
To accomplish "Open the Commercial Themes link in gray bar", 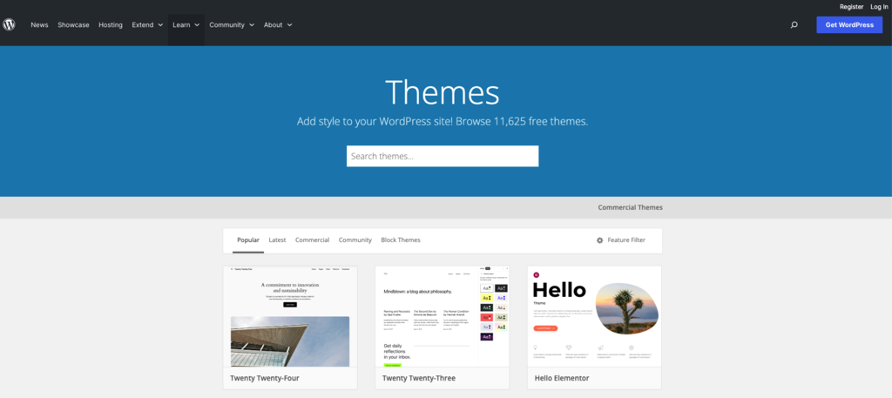I will pyautogui.click(x=631, y=207).
